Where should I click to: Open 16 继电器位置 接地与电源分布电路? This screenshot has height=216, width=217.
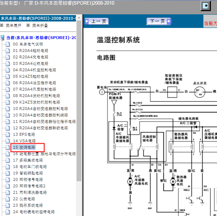click(x=44, y=154)
